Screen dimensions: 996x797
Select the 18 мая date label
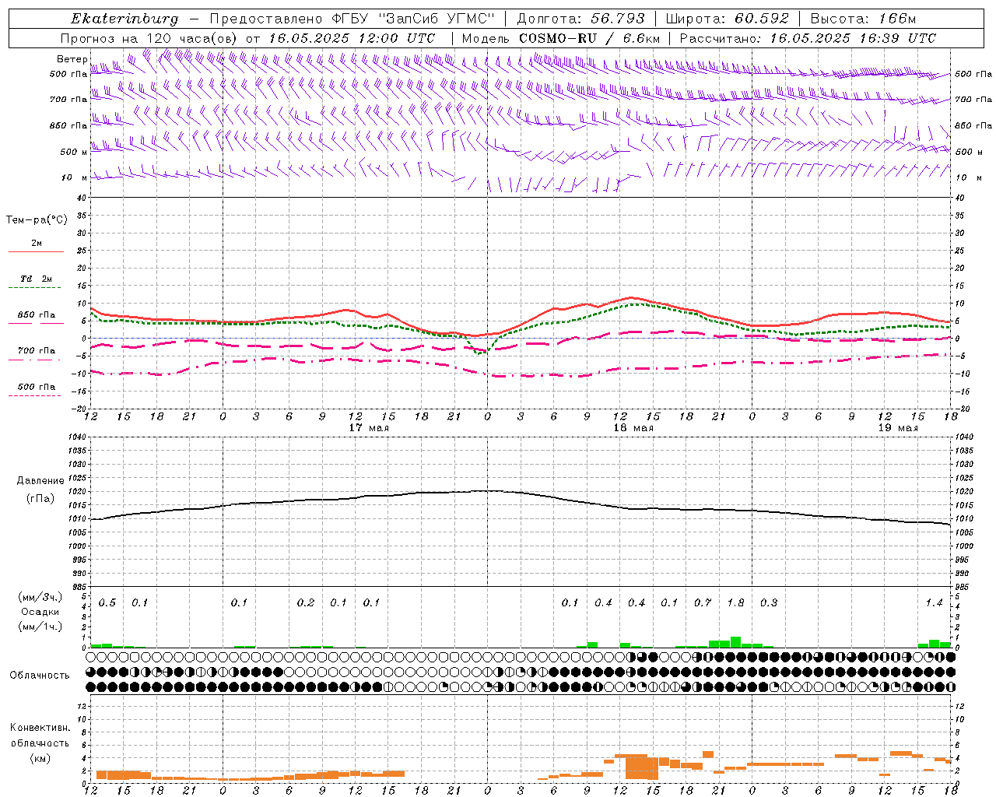pyautogui.click(x=633, y=428)
